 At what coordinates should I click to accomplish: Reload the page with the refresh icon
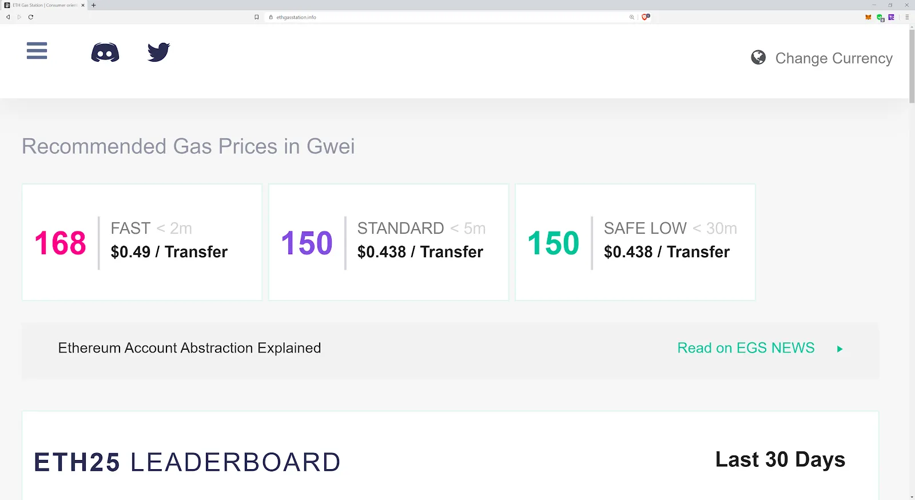pos(31,17)
